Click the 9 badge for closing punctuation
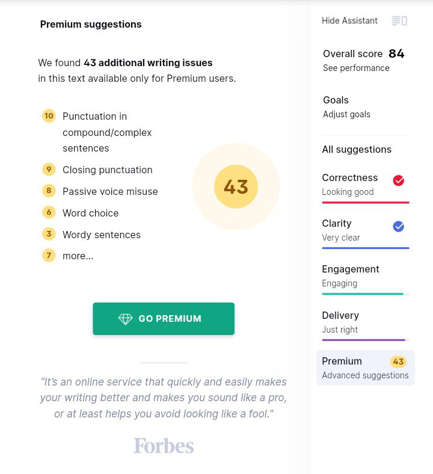This screenshot has width=433, height=474. click(49, 169)
